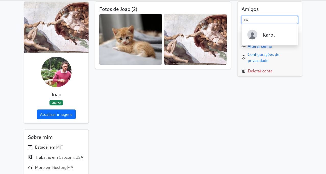This screenshot has height=174, width=326.
Task: Click Karol's default avatar icon
Action: 252,35
